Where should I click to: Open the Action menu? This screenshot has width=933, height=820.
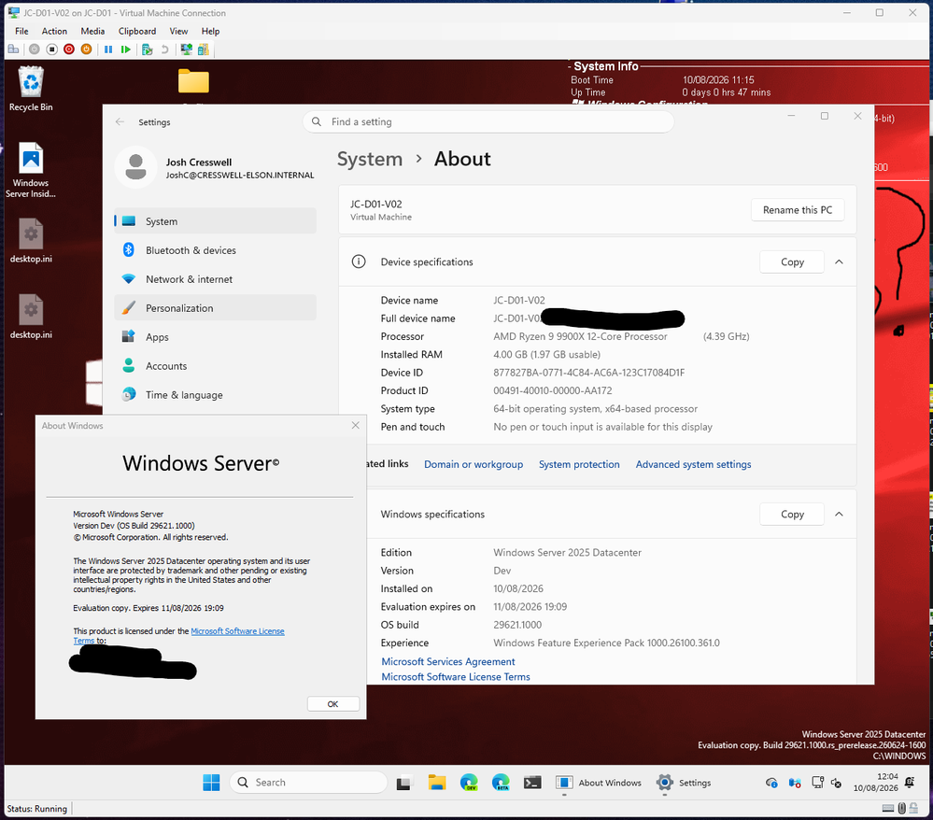tap(54, 31)
